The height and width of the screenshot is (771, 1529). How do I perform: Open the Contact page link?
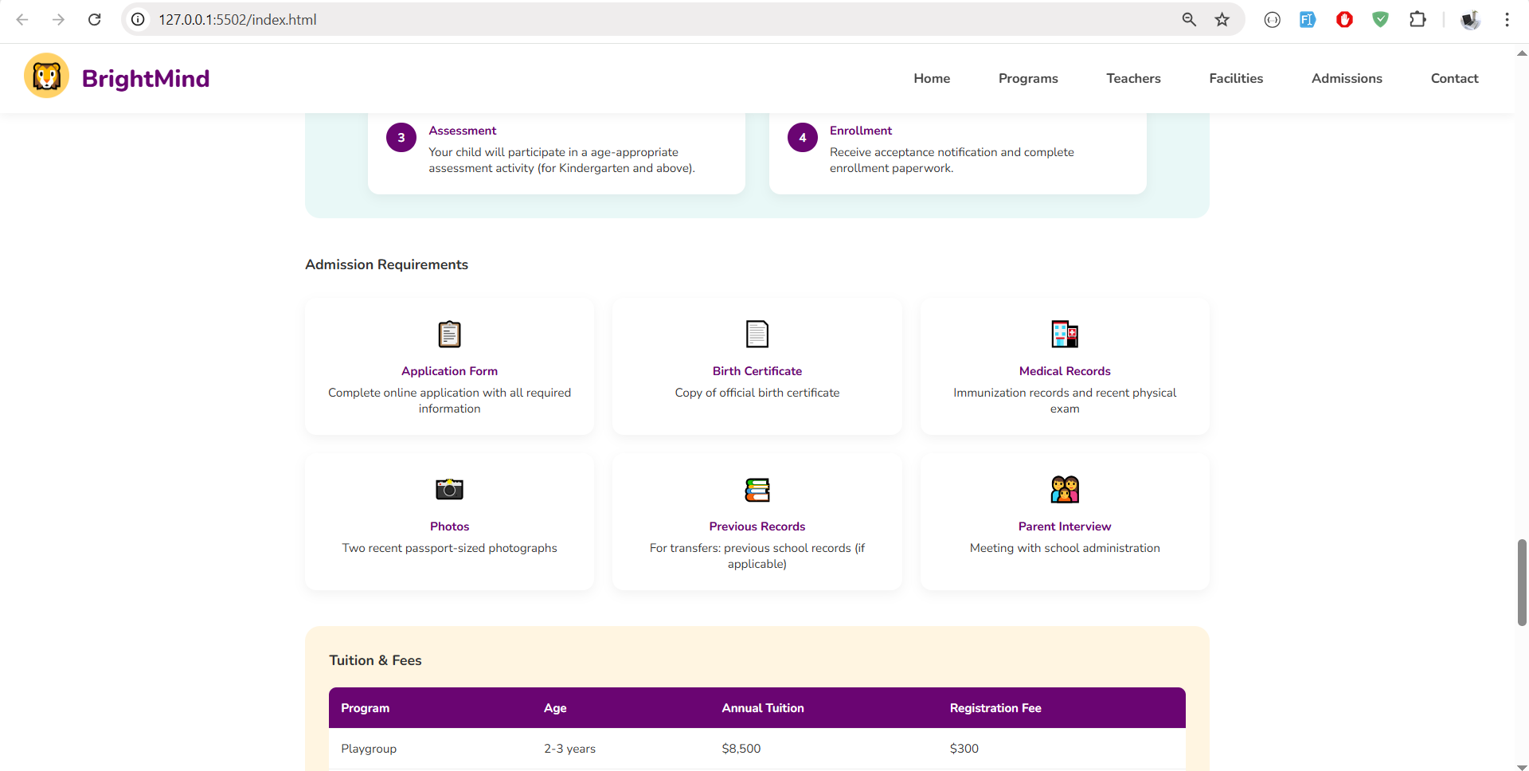1453,78
